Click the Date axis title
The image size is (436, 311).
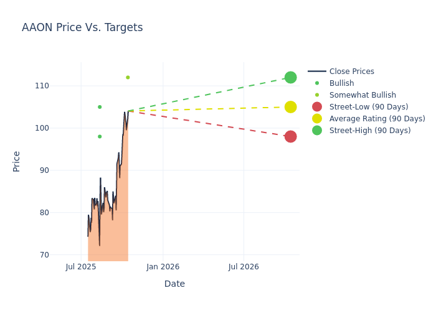pyautogui.click(x=174, y=284)
